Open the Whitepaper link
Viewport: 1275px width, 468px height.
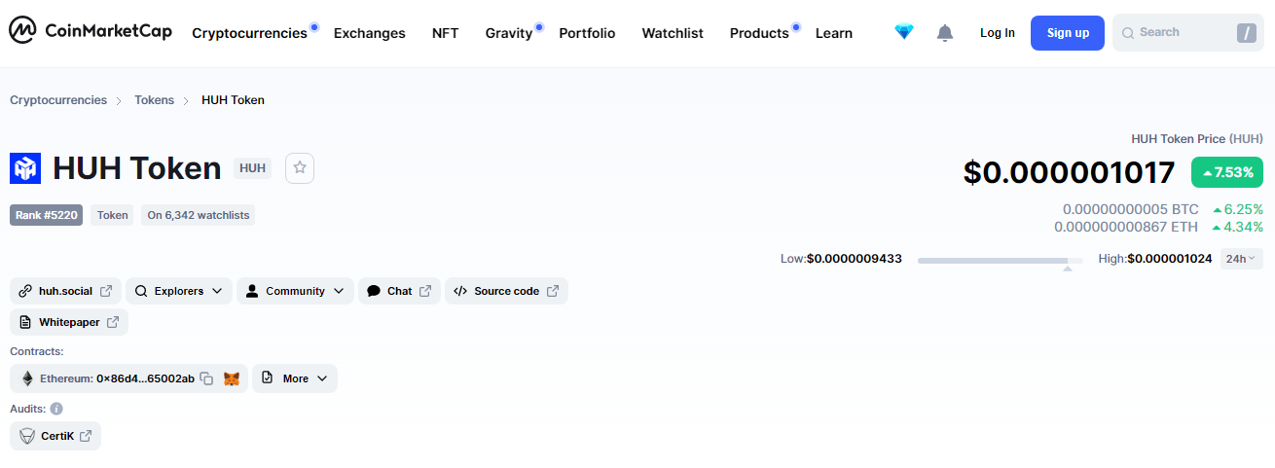tap(69, 322)
